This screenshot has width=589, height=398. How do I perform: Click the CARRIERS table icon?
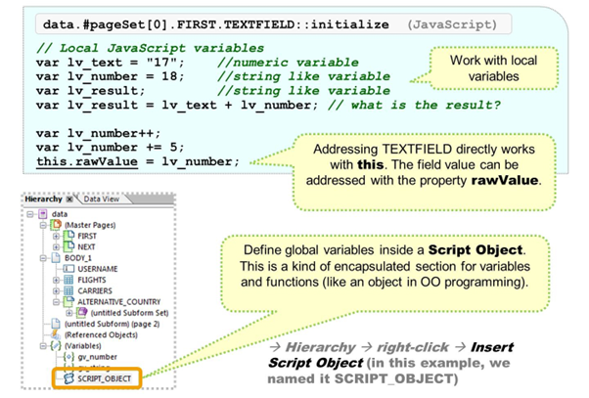point(68,290)
